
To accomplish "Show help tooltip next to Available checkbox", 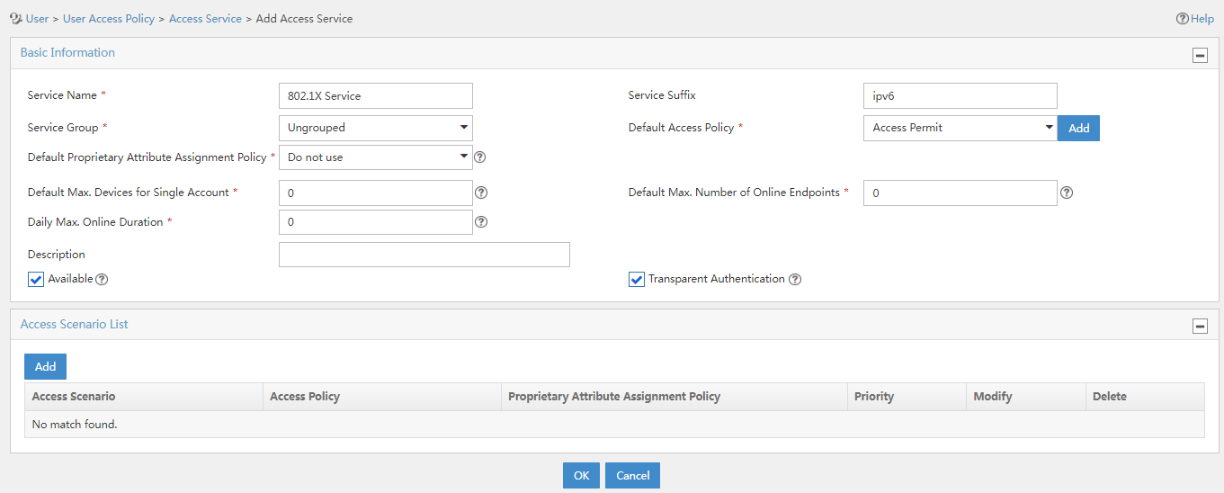I will pyautogui.click(x=102, y=280).
